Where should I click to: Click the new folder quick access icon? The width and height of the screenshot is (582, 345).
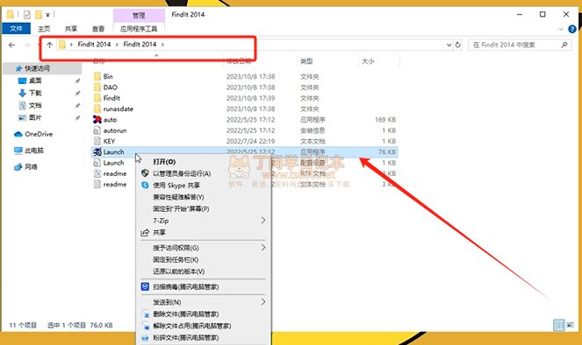39,14
